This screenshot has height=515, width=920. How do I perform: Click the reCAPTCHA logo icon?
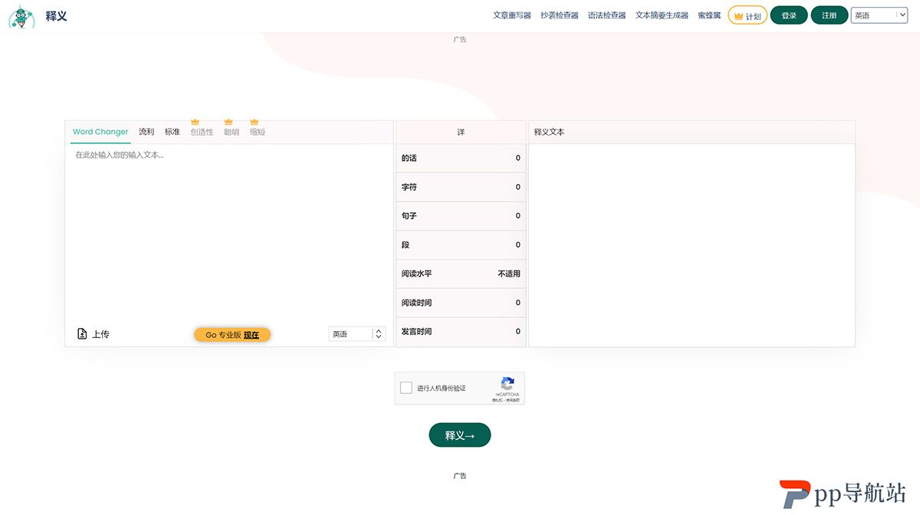point(507,384)
